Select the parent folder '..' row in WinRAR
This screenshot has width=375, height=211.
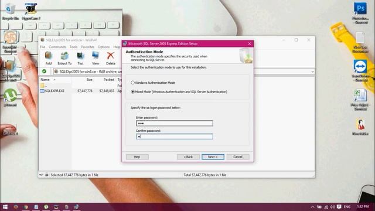55,86
